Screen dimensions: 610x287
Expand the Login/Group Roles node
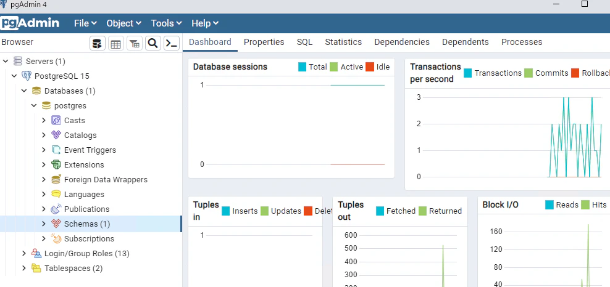click(24, 253)
